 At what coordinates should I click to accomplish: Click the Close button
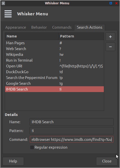pos(107,161)
